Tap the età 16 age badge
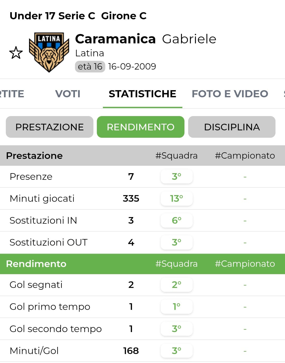The image size is (285, 363). tap(90, 66)
